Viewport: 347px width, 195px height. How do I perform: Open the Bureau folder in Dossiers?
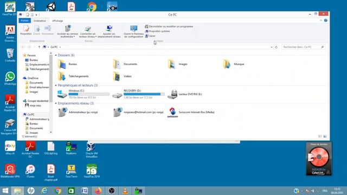[x=67, y=64]
